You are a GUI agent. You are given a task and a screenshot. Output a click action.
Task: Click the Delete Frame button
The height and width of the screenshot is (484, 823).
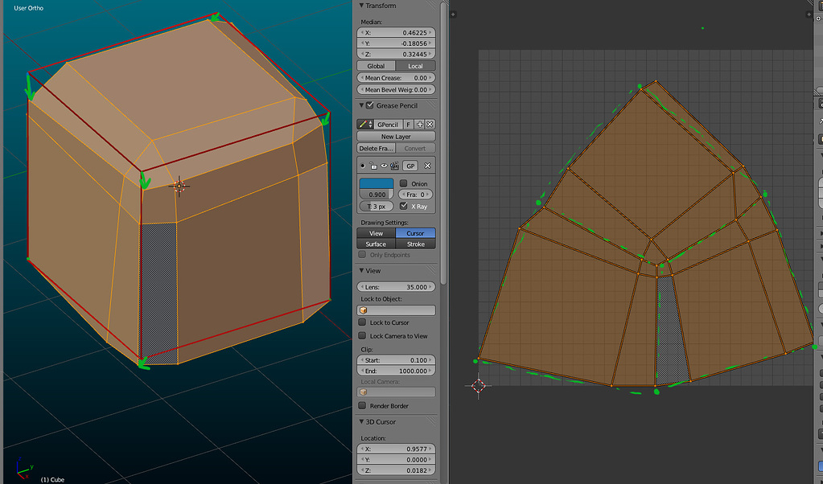pos(377,149)
